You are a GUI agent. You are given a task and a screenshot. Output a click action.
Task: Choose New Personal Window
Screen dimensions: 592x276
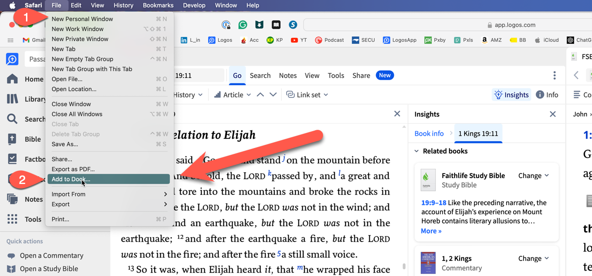(109, 19)
